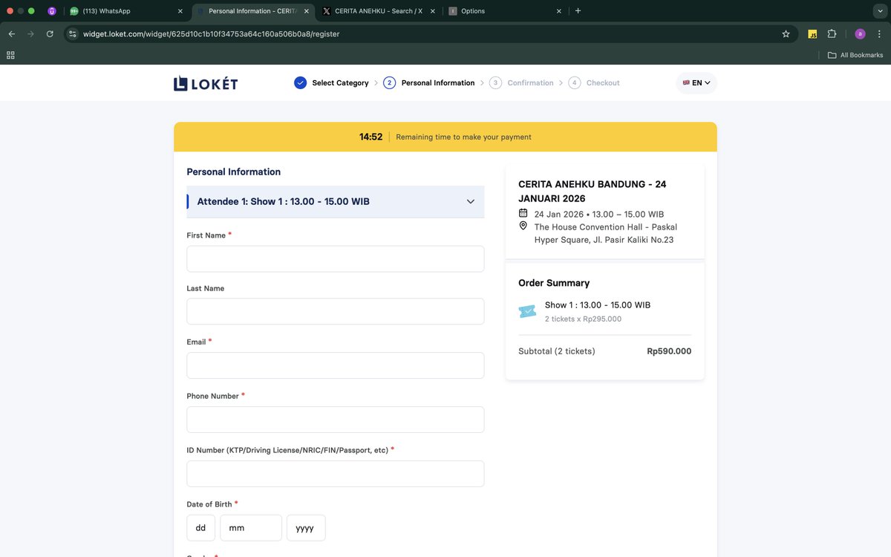
Task: Switch to the Options browser tab
Action: pyautogui.click(x=505, y=11)
